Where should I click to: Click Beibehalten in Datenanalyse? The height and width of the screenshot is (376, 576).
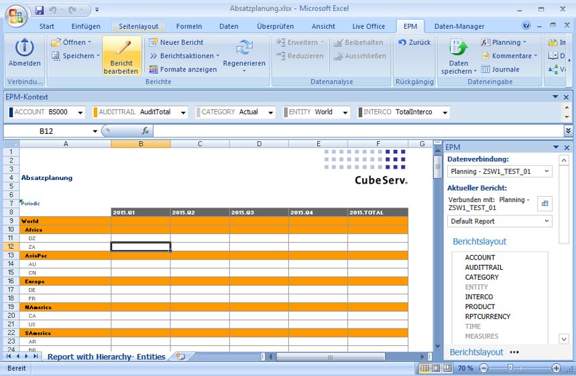pos(358,43)
